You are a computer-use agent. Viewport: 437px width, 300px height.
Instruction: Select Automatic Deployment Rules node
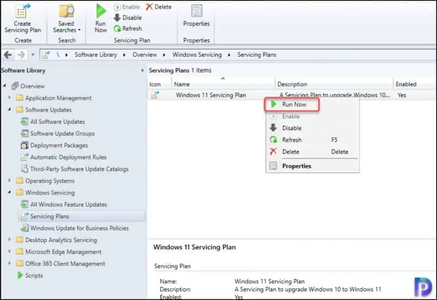point(68,157)
